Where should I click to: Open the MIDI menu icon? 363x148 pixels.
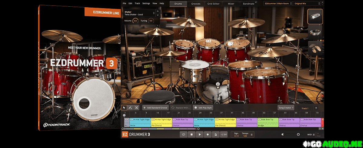314,134
